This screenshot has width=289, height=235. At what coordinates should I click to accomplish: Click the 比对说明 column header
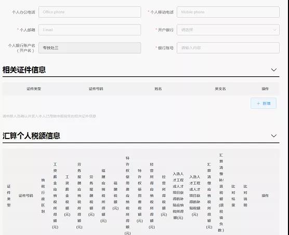[x=245, y=196]
